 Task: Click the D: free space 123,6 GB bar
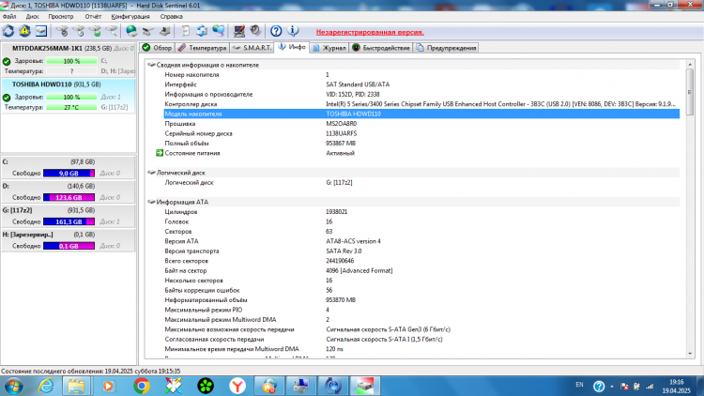(69, 198)
